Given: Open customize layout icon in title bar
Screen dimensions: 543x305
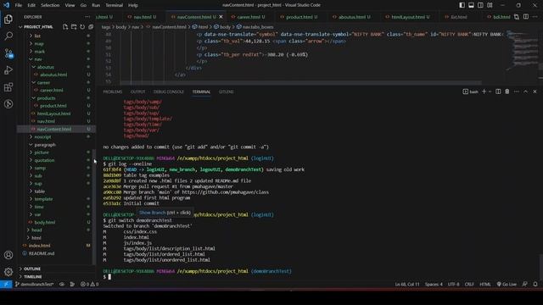Looking at the screenshot, I should click(490, 5).
